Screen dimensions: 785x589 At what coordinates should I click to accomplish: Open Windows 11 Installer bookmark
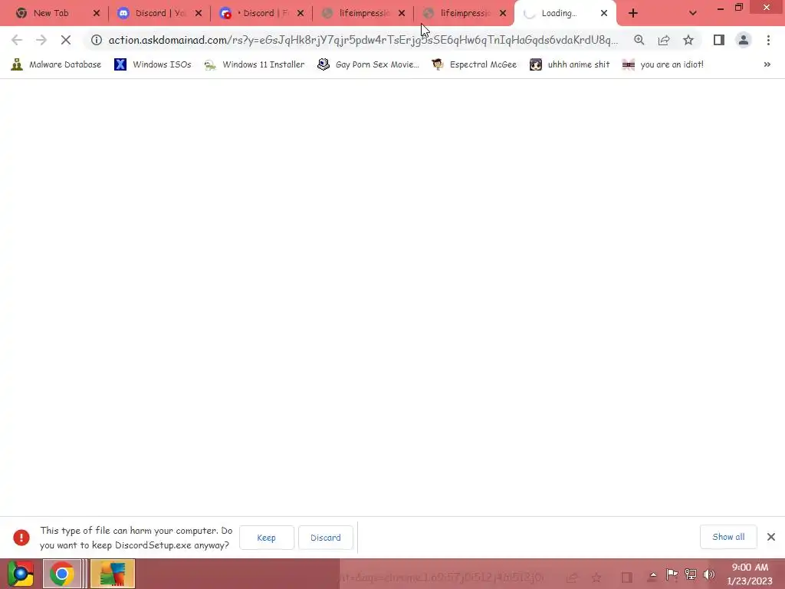coord(255,64)
